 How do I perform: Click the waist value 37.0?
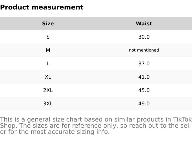tap(144, 64)
